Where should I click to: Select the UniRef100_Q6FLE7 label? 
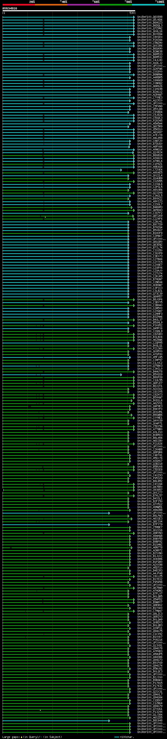[150, 383]
